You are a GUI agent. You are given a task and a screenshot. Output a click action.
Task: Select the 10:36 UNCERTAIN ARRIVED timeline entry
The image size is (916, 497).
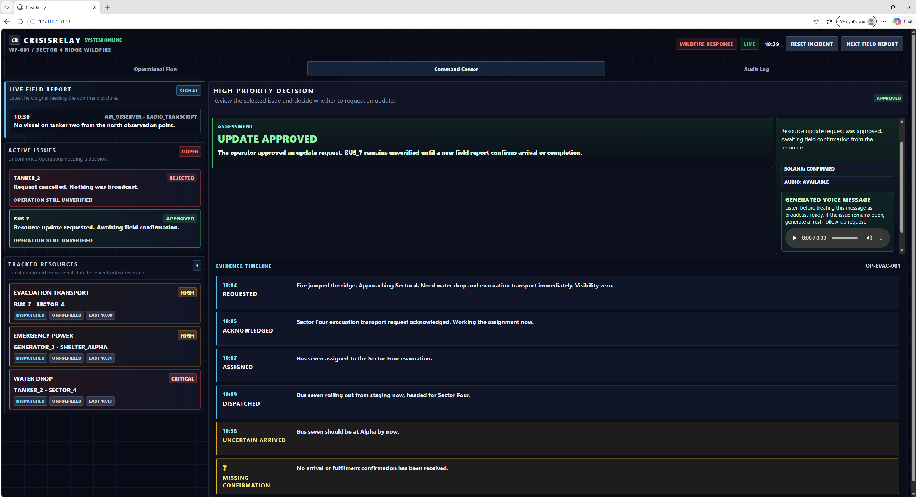pyautogui.click(x=557, y=439)
